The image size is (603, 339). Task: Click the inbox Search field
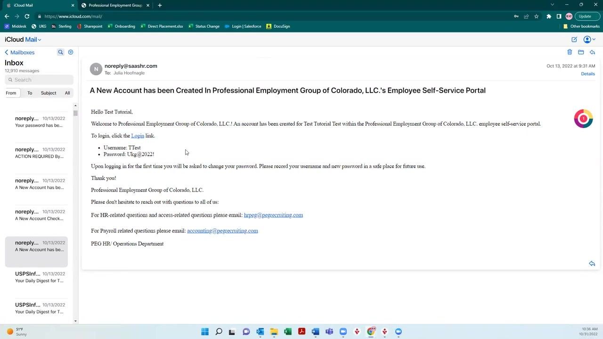coord(39,80)
